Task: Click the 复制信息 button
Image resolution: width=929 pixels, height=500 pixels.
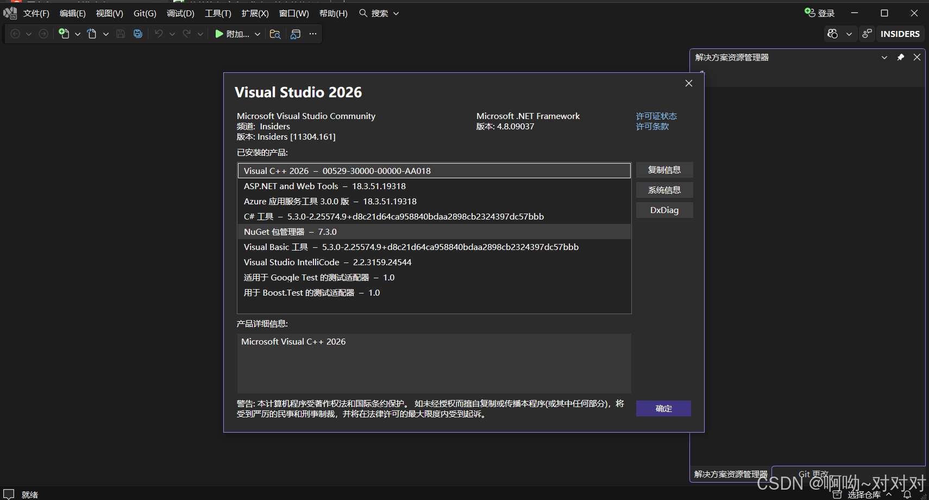Action: pyautogui.click(x=664, y=170)
